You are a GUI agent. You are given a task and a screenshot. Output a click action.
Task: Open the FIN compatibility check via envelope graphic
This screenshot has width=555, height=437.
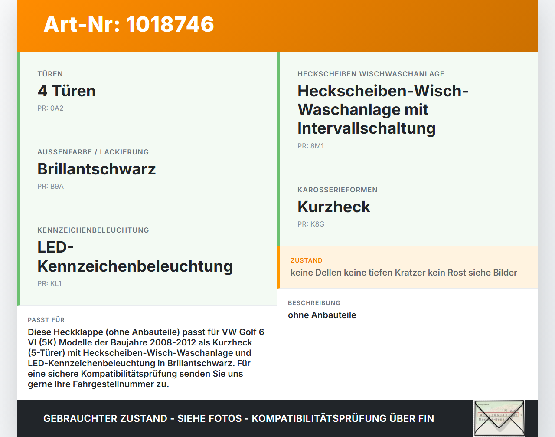[499, 417]
